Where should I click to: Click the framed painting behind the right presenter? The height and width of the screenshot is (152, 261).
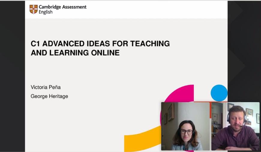point(249,112)
